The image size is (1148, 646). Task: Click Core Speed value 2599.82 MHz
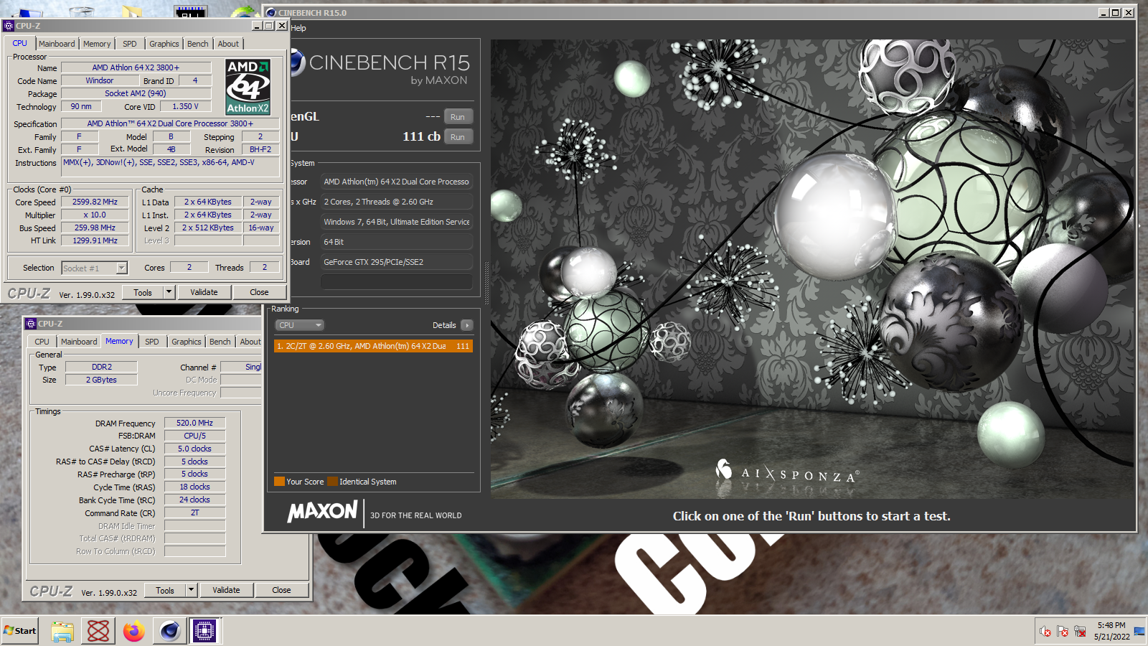click(x=95, y=202)
